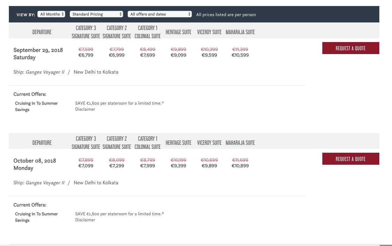
Task: Click the discounted price €10,599
Action: pos(240,55)
